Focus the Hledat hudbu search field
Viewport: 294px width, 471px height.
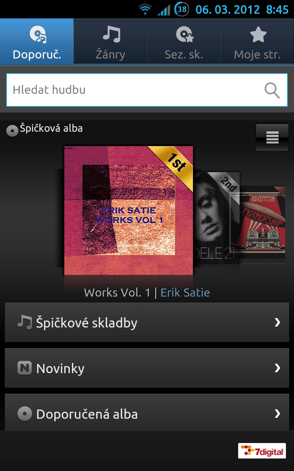pos(147,90)
